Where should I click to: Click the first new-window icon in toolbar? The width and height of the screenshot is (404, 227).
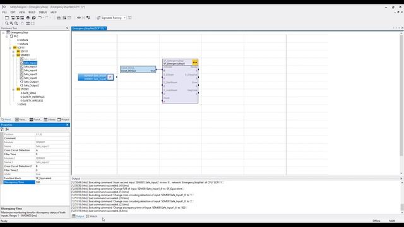[7, 18]
